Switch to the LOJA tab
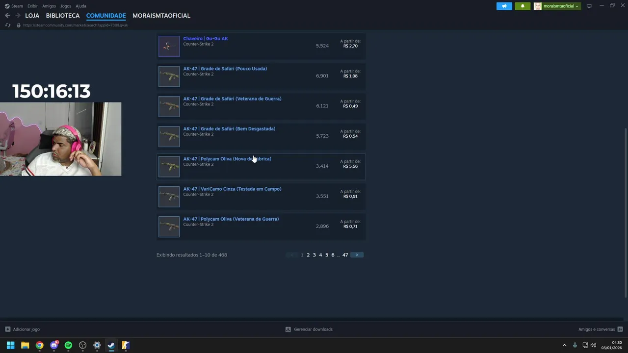 [x=32, y=16]
